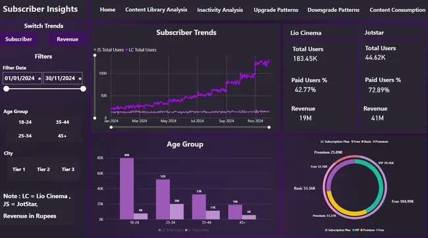Screen dimensions: 428x238
Task: Click Premium legend in JS Subscription Plan
Action: (367, 230)
